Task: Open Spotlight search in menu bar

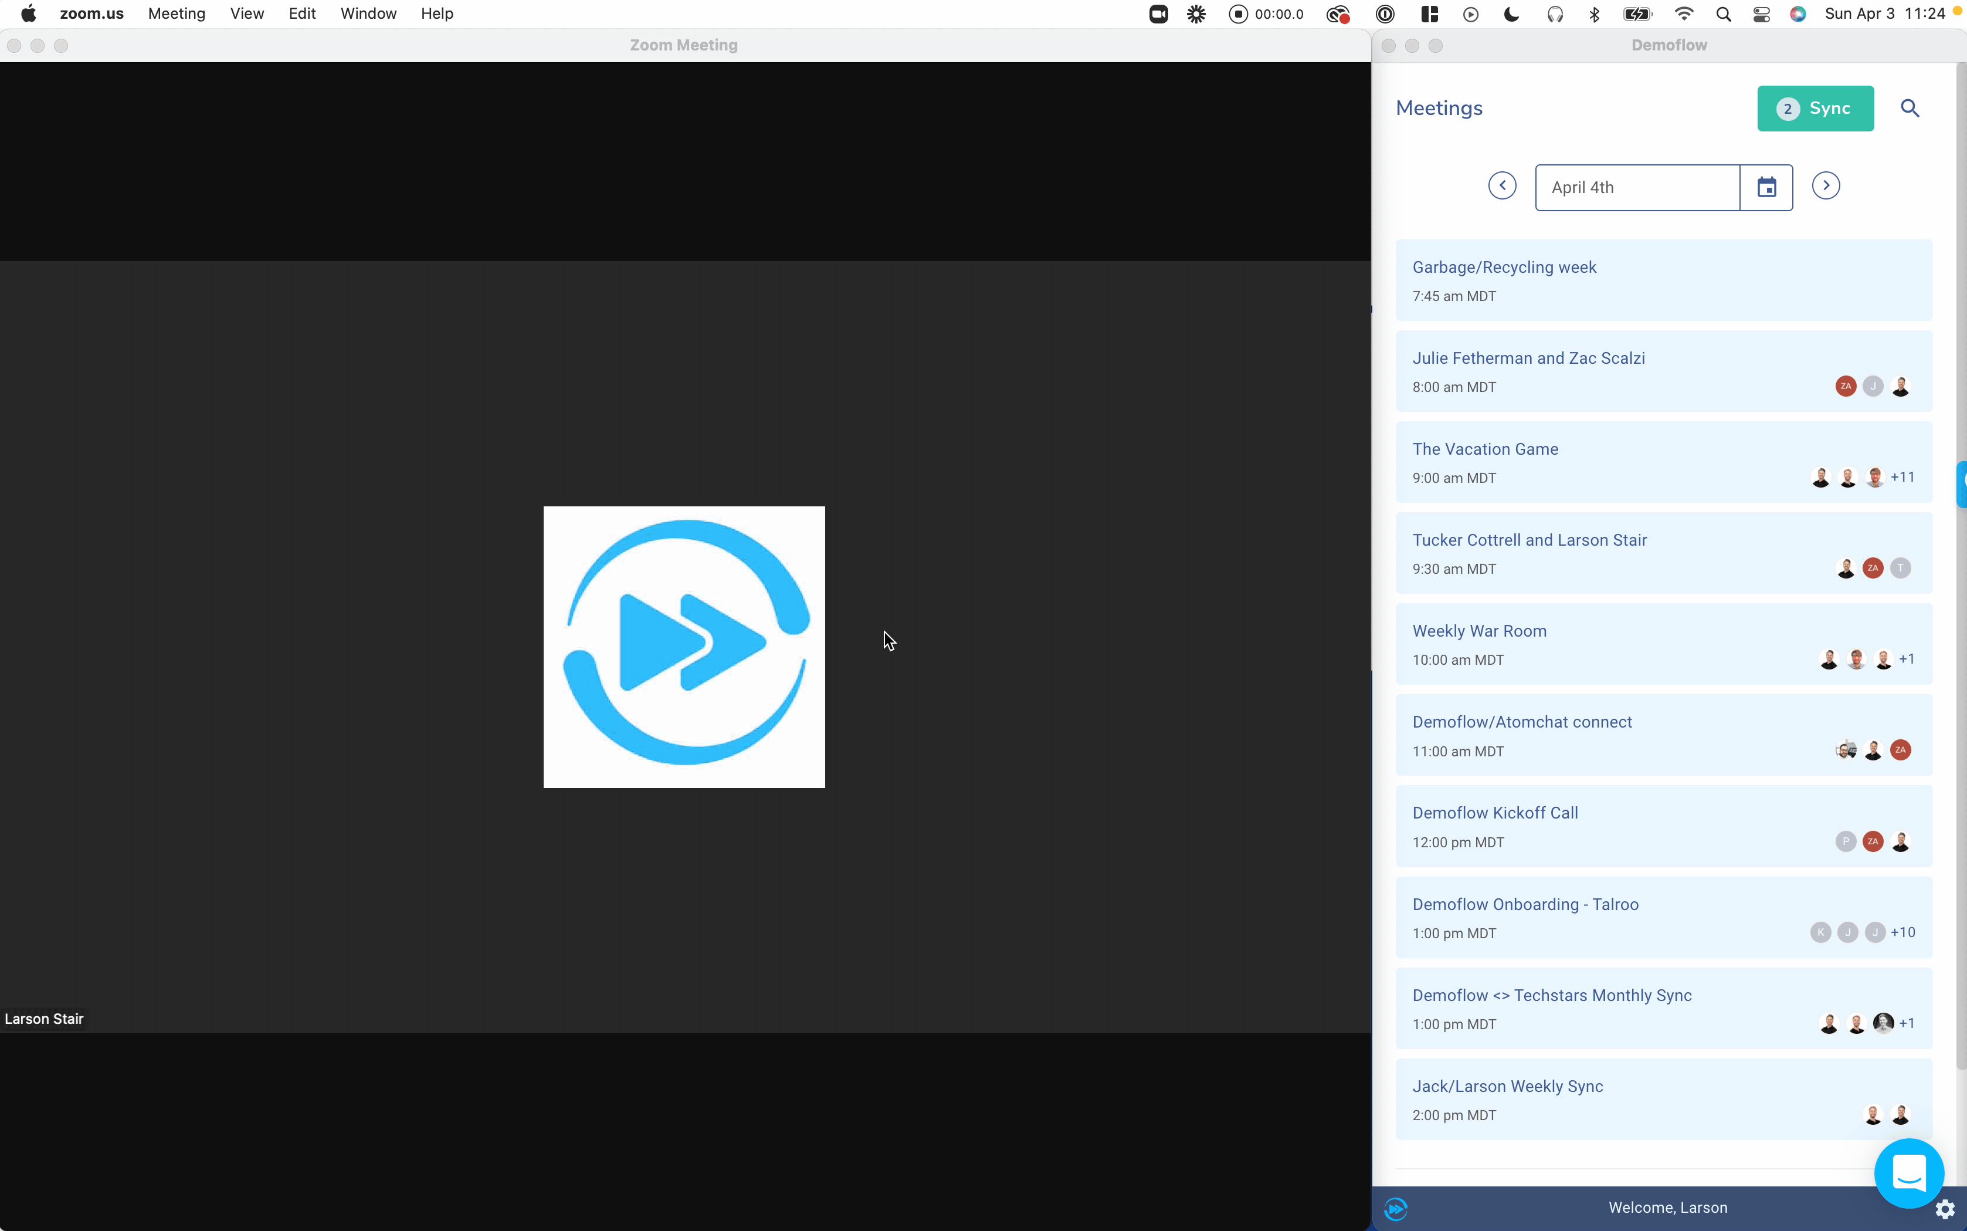Action: point(1723,14)
